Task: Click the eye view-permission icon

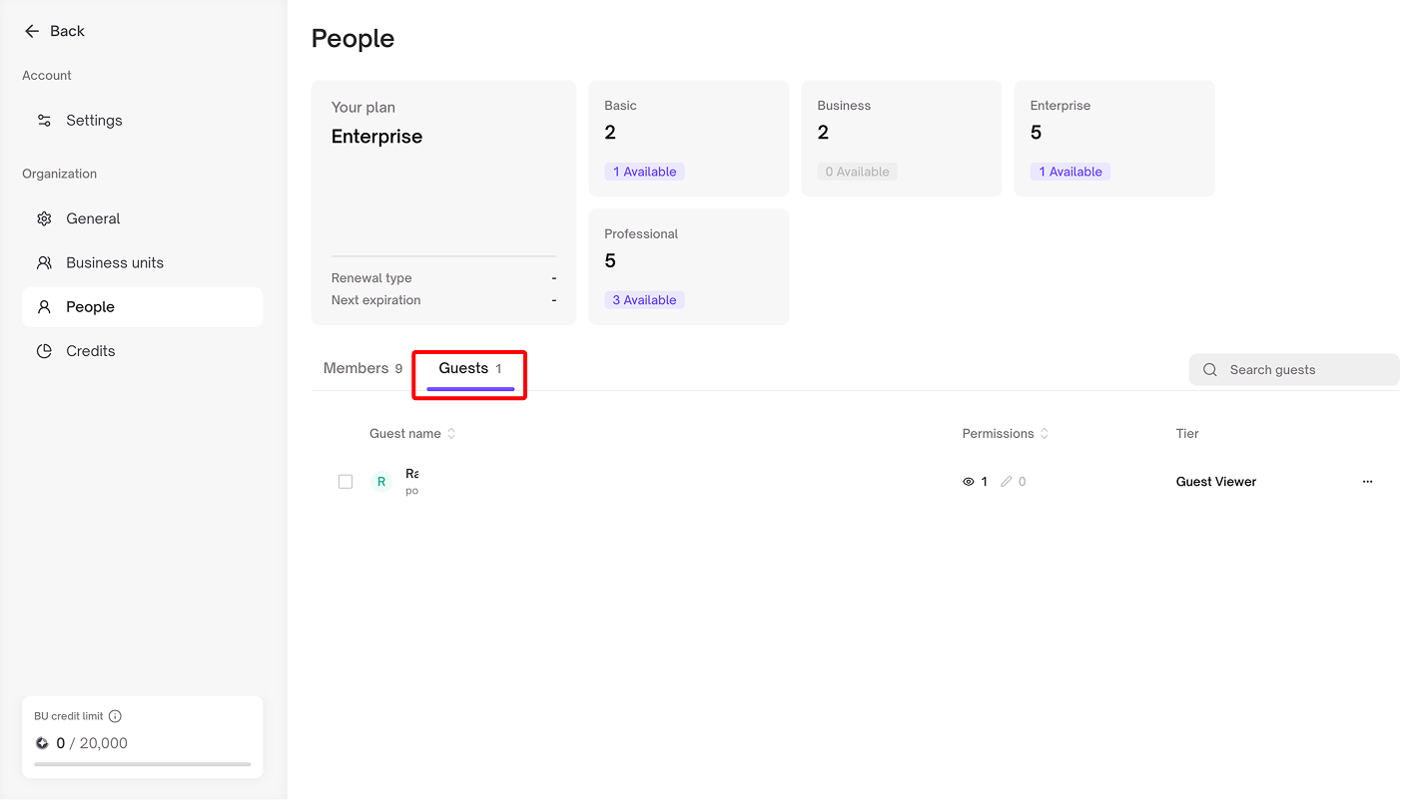Action: pos(968,482)
